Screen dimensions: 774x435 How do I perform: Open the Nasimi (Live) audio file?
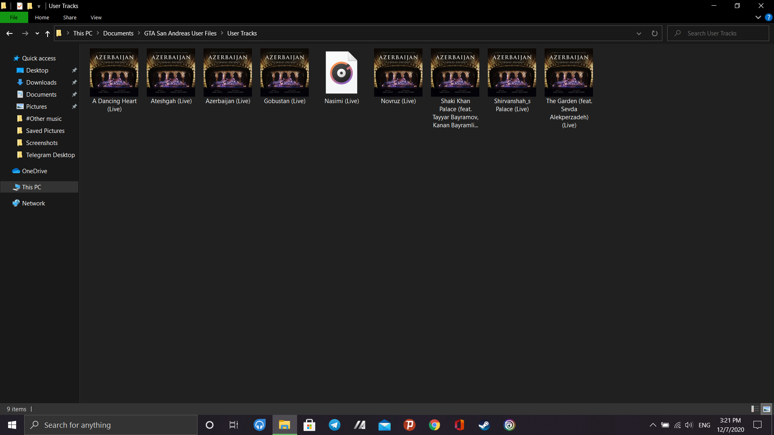click(341, 73)
